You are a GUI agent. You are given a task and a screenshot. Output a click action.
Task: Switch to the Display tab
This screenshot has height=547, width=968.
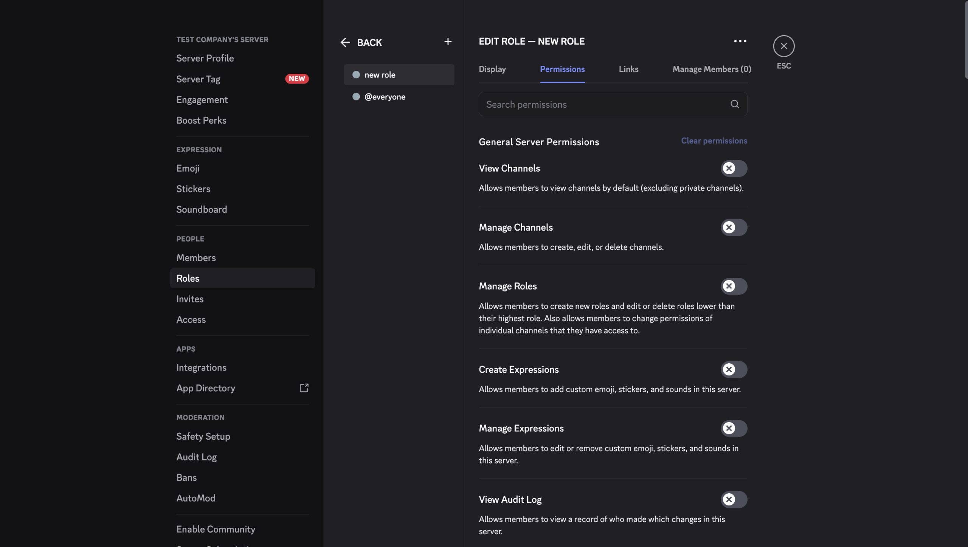[x=492, y=69]
